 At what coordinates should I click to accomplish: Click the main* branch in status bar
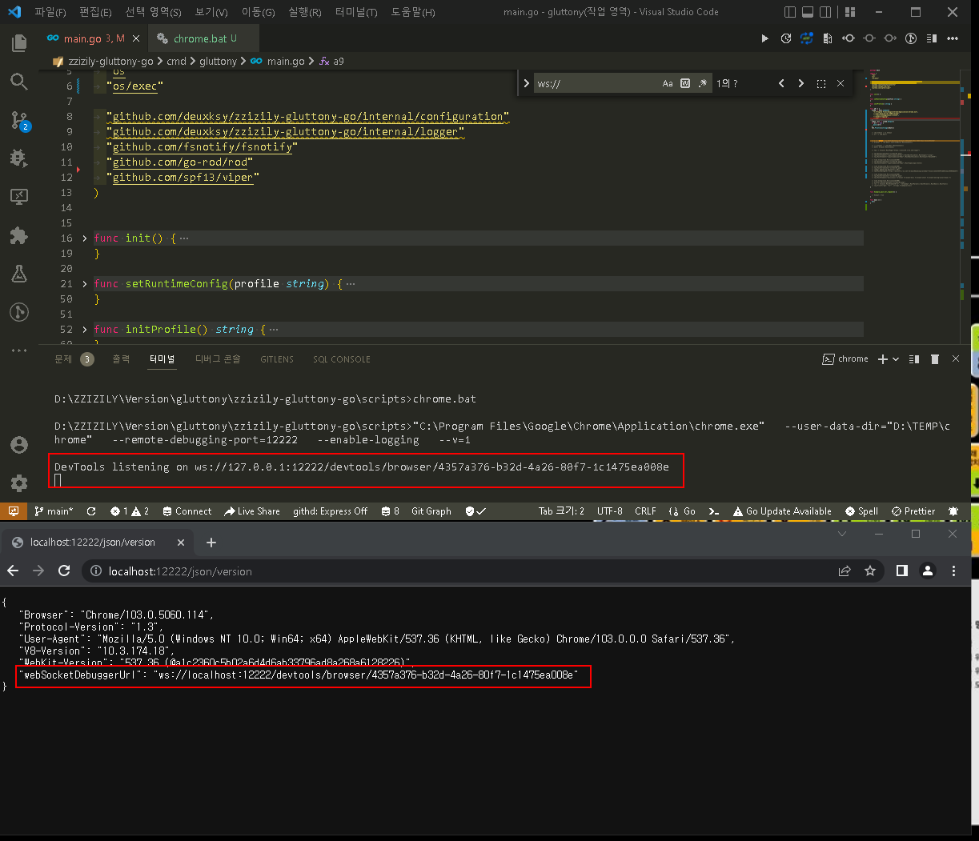53,511
